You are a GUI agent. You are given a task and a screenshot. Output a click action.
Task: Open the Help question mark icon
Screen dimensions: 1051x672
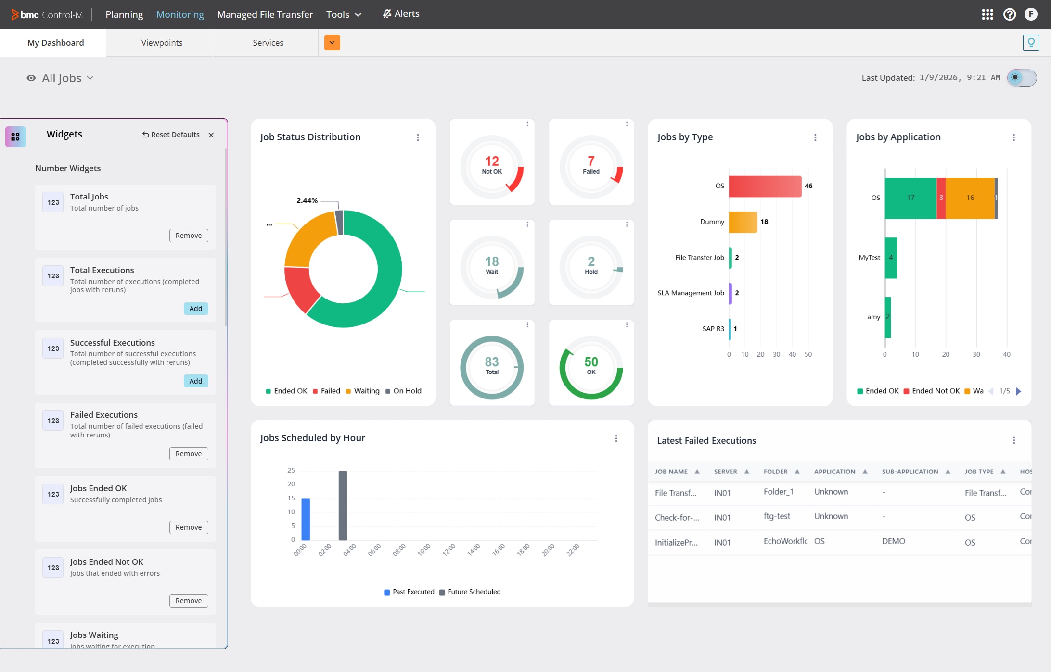point(1009,14)
